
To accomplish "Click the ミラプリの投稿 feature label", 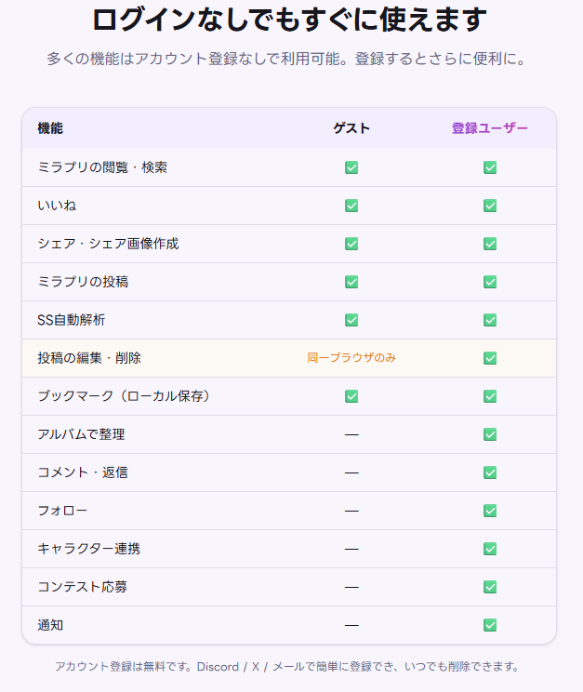I will [x=83, y=282].
